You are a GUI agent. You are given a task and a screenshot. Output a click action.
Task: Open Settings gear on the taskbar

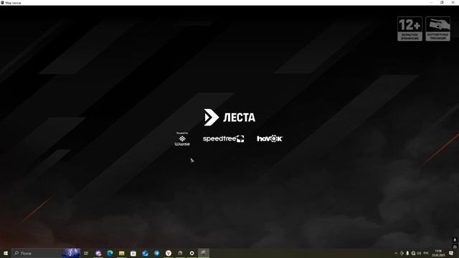191,253
